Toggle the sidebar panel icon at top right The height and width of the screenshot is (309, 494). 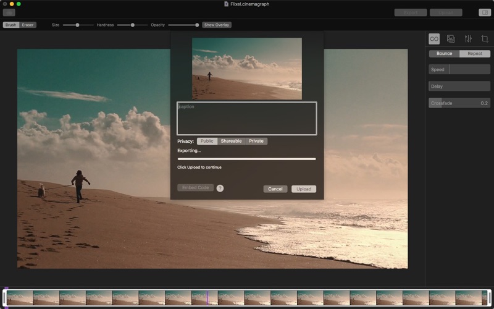pyautogui.click(x=484, y=12)
